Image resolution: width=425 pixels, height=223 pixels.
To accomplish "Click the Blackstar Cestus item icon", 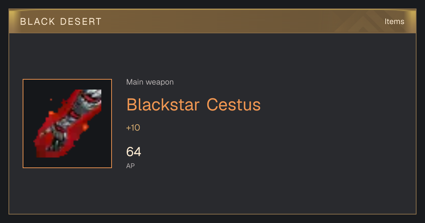I will [x=67, y=124].
